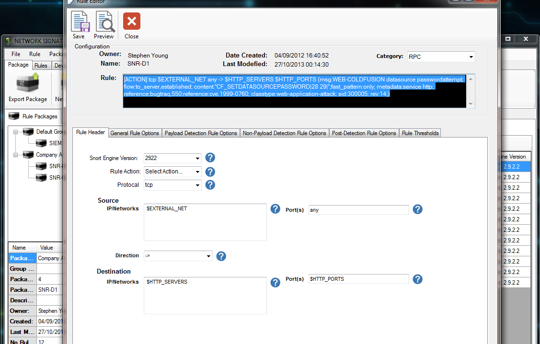Click the Rule text scrollbar down arrow

coord(471,104)
